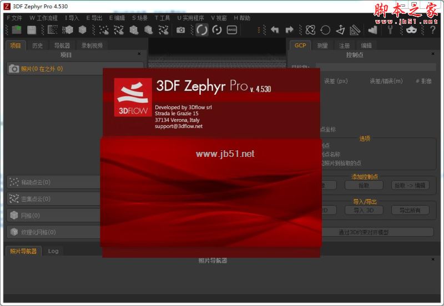
Task: Click the 导入 3D button
Action: pos(364,211)
